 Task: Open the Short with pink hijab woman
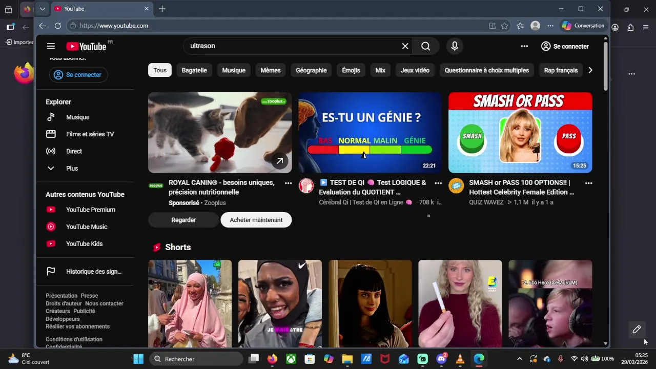[190, 303]
